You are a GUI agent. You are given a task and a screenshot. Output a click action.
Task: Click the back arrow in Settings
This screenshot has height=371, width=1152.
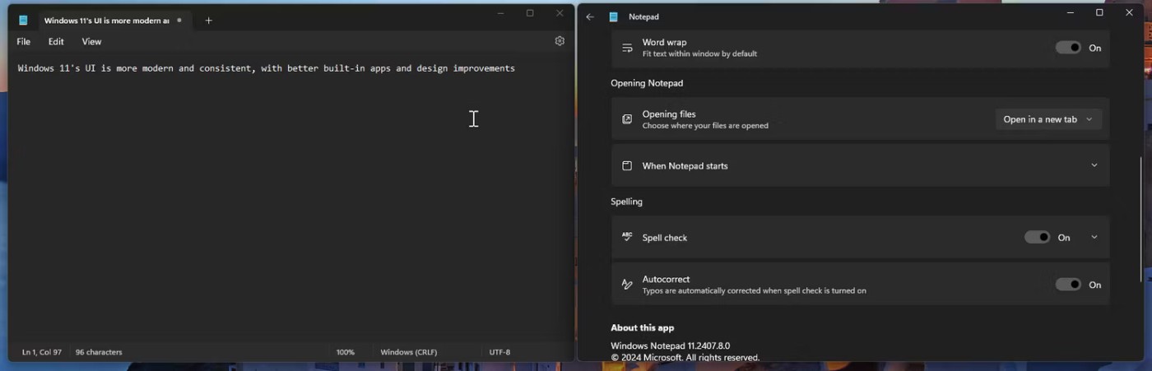[x=590, y=16]
